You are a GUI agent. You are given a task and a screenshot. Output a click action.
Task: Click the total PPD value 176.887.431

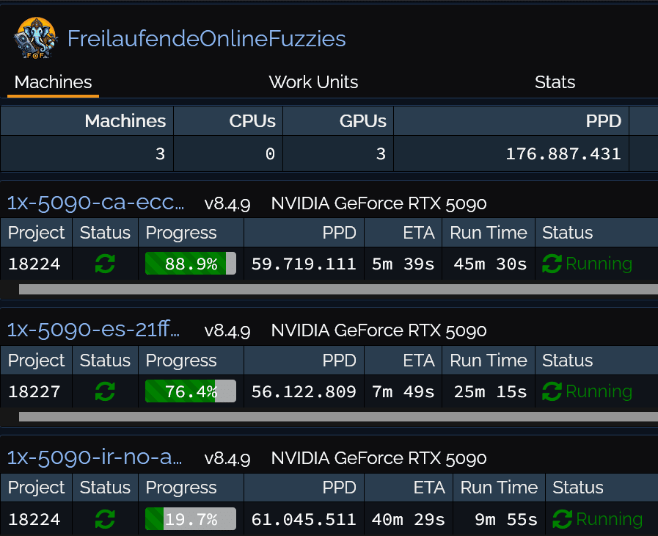tap(563, 154)
